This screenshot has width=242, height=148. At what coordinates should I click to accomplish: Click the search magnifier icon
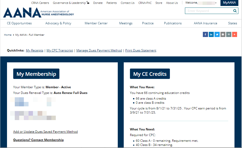234,11
